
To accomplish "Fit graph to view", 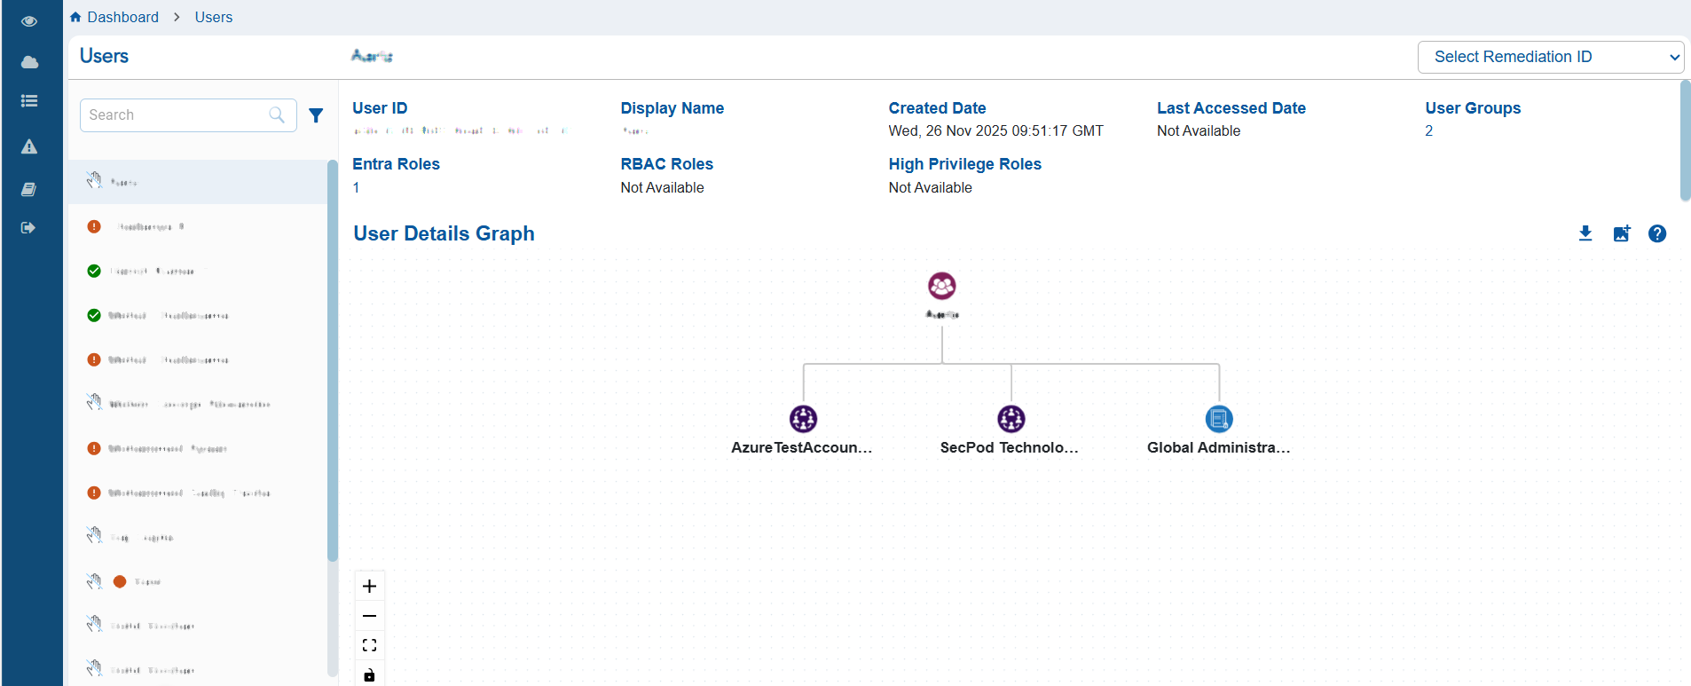I will tap(370, 645).
